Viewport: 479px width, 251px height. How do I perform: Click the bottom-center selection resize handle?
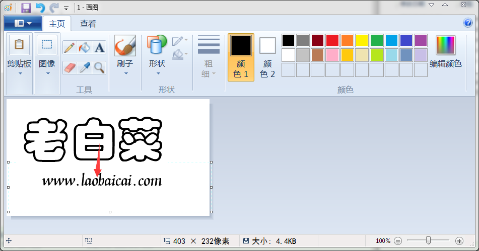point(110,212)
